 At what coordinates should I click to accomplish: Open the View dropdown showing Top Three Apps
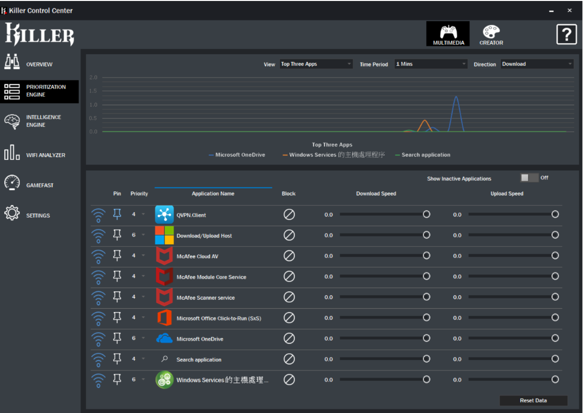pyautogui.click(x=316, y=64)
